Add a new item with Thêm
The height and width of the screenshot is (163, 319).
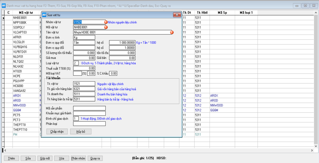point(11,158)
